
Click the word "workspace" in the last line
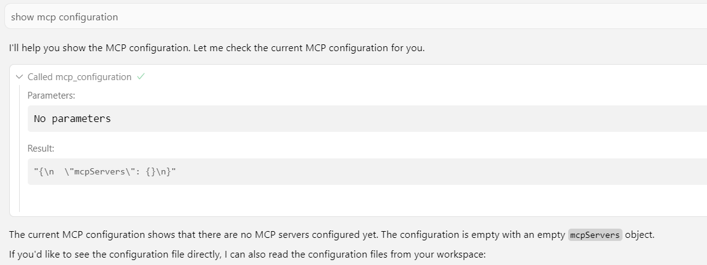[x=463, y=253]
